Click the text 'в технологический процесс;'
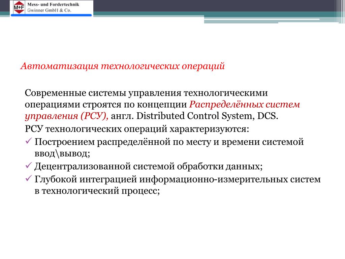345x259 pixels. coord(97,191)
